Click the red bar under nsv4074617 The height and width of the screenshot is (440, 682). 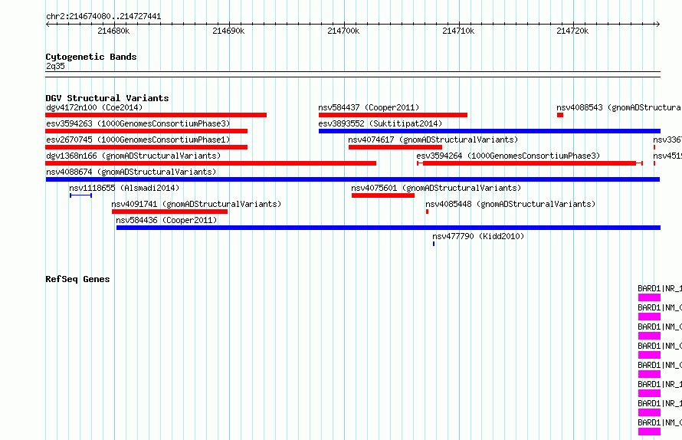[395, 147]
